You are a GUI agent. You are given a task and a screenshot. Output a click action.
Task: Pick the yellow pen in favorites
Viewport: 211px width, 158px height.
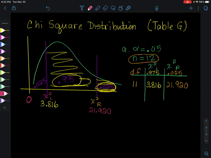click(4, 30)
